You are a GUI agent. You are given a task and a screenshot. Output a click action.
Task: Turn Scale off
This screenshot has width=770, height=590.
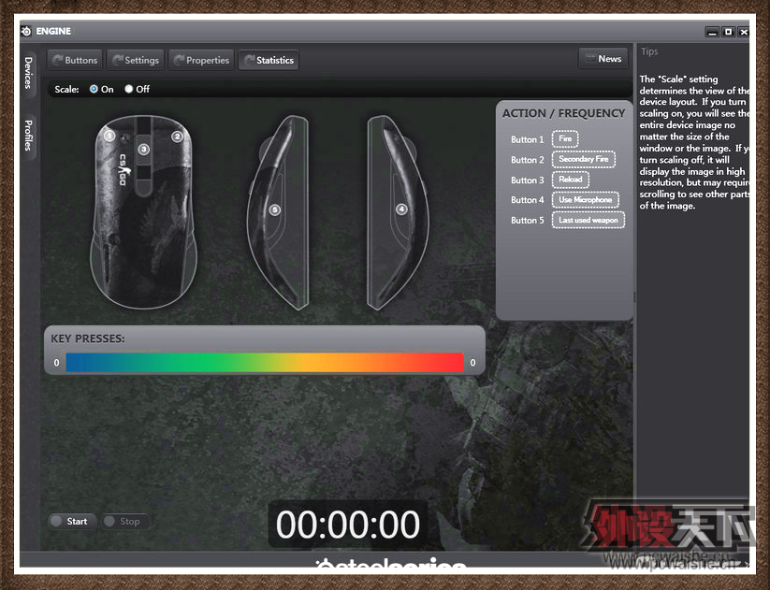(129, 89)
